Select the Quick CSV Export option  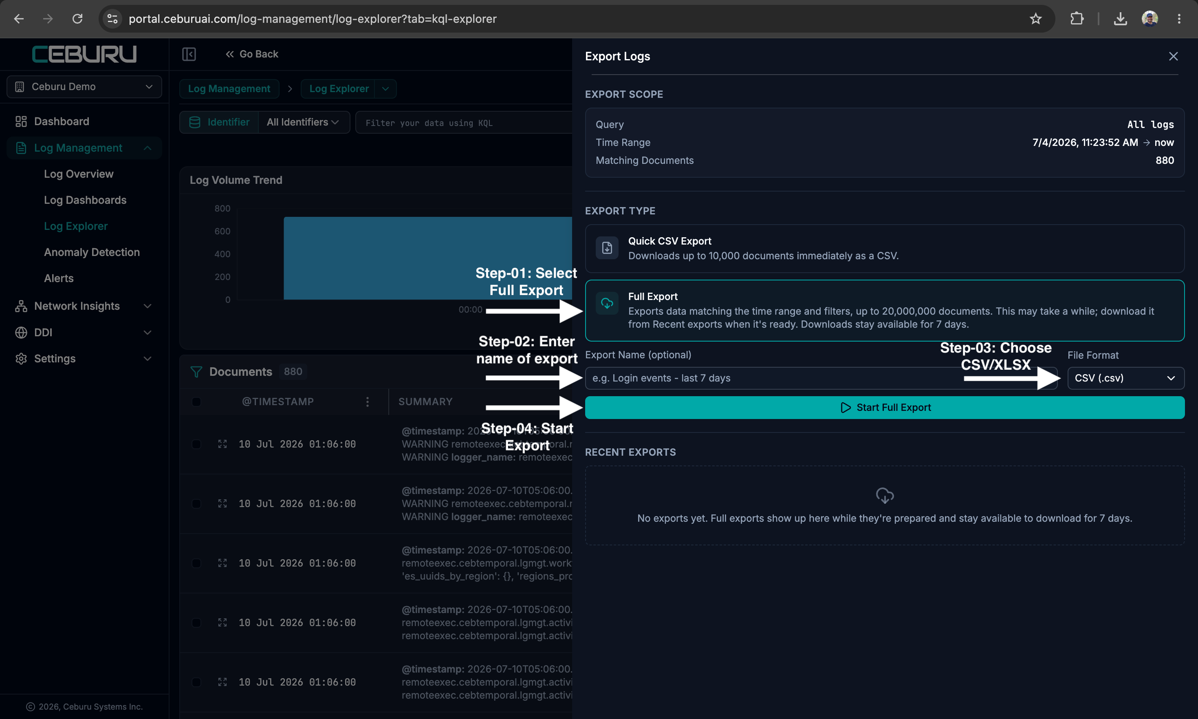(x=884, y=248)
